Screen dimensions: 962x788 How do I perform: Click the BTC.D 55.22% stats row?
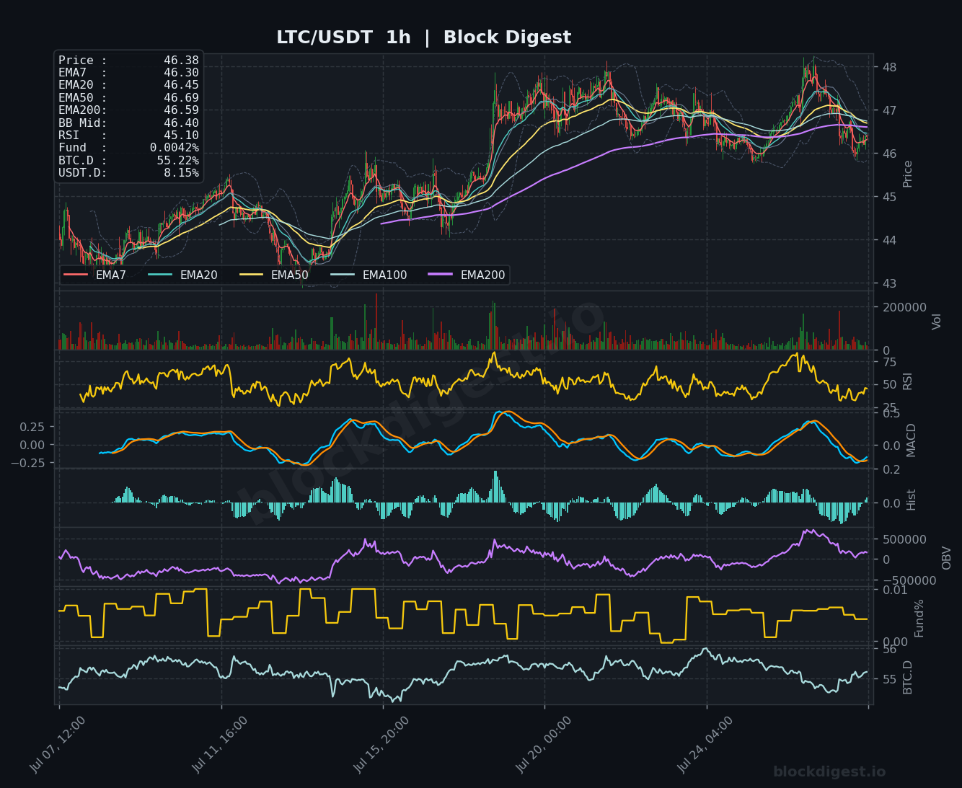pos(128,161)
